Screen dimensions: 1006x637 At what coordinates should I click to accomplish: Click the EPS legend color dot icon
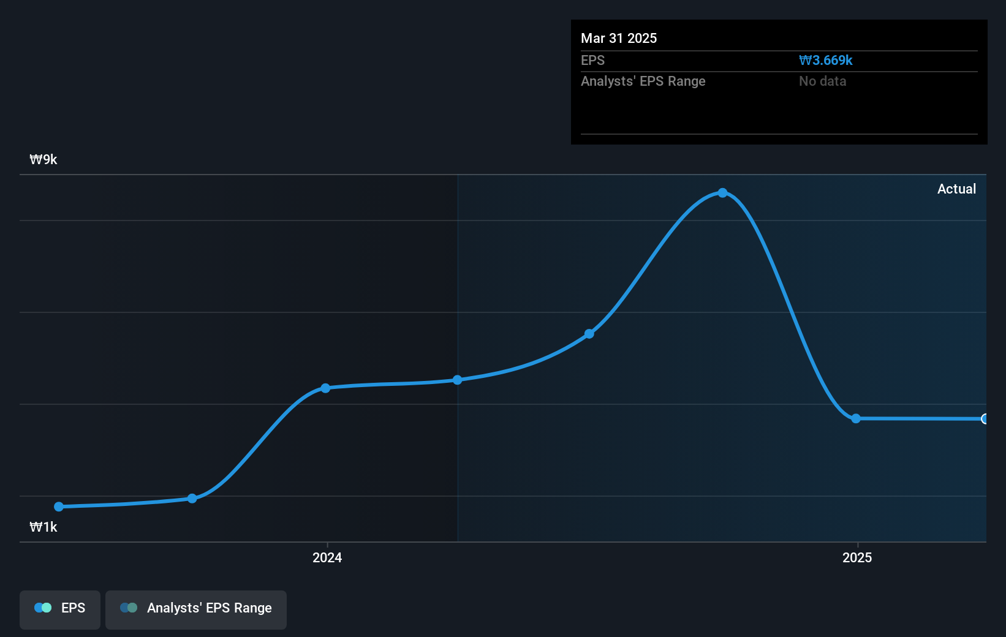tap(43, 608)
